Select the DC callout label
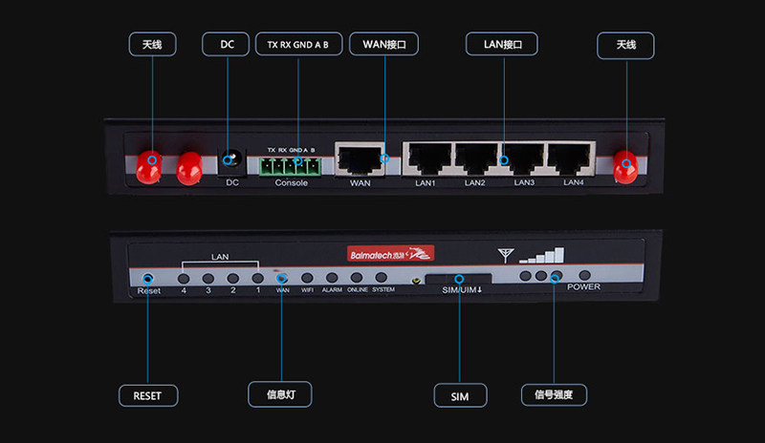This screenshot has height=443, width=765. (x=226, y=44)
